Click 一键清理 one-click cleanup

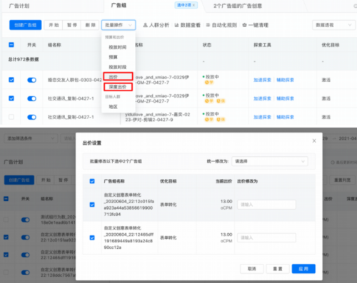255,25
